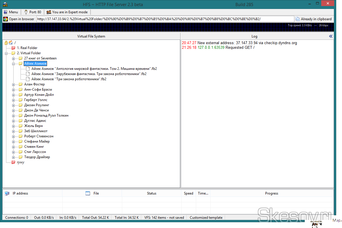Click the file icon of 'Три закона роботехники'.fb2
The width and height of the screenshot is (342, 228).
pos(28,79)
